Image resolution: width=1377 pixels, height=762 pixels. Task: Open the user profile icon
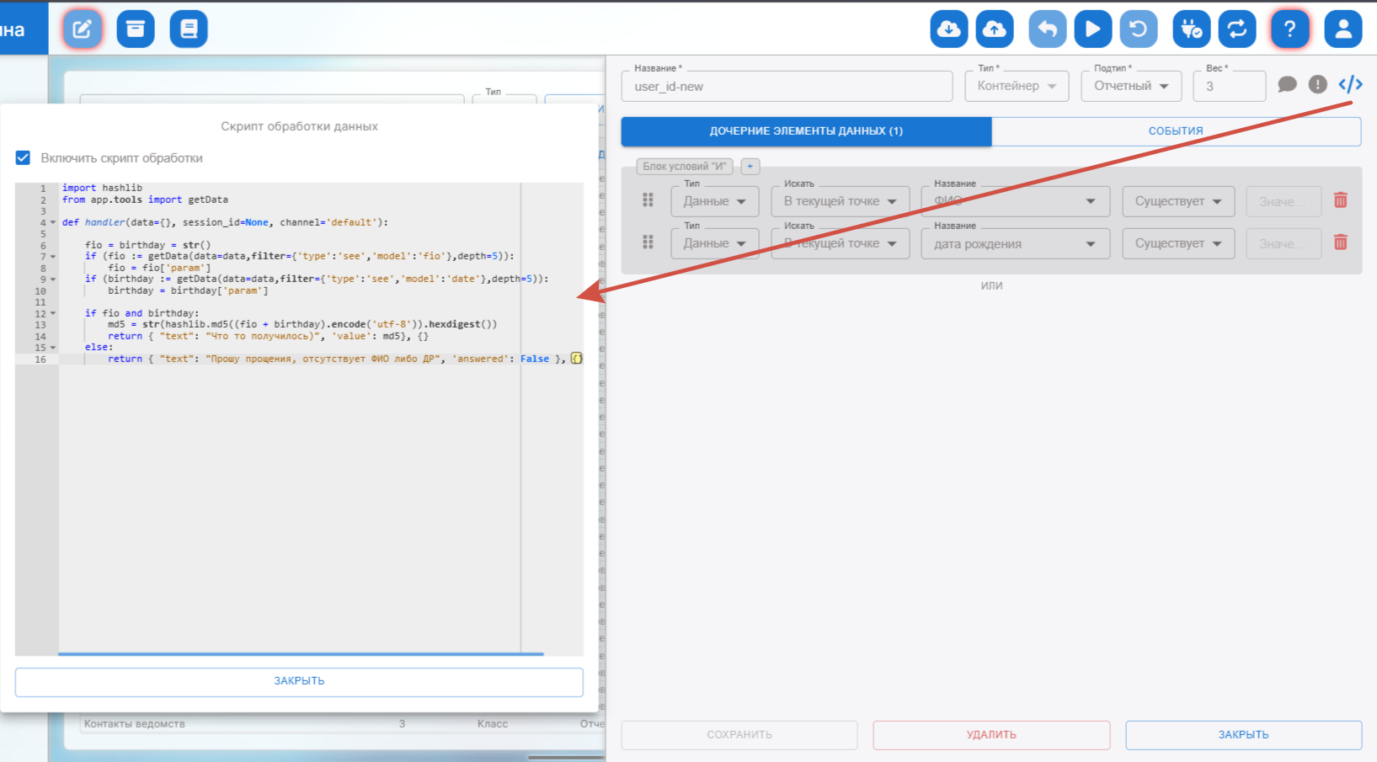click(x=1342, y=29)
